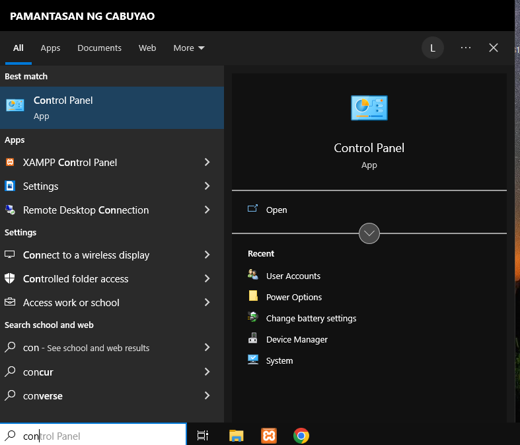Viewport: 520px width, 445px height.
Task: Expand 'con' web results arrow
Action: point(207,347)
